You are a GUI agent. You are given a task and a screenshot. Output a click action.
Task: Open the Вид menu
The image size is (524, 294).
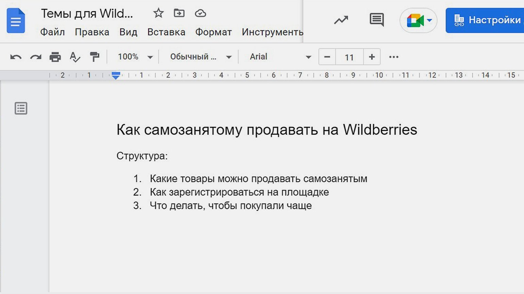128,32
